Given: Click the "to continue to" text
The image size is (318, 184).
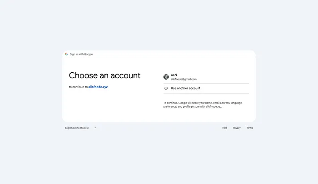Looking at the screenshot, I should coord(78,87).
